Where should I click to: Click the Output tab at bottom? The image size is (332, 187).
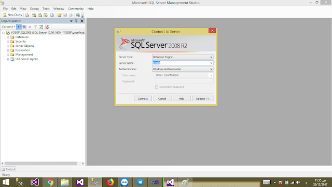click(8, 169)
